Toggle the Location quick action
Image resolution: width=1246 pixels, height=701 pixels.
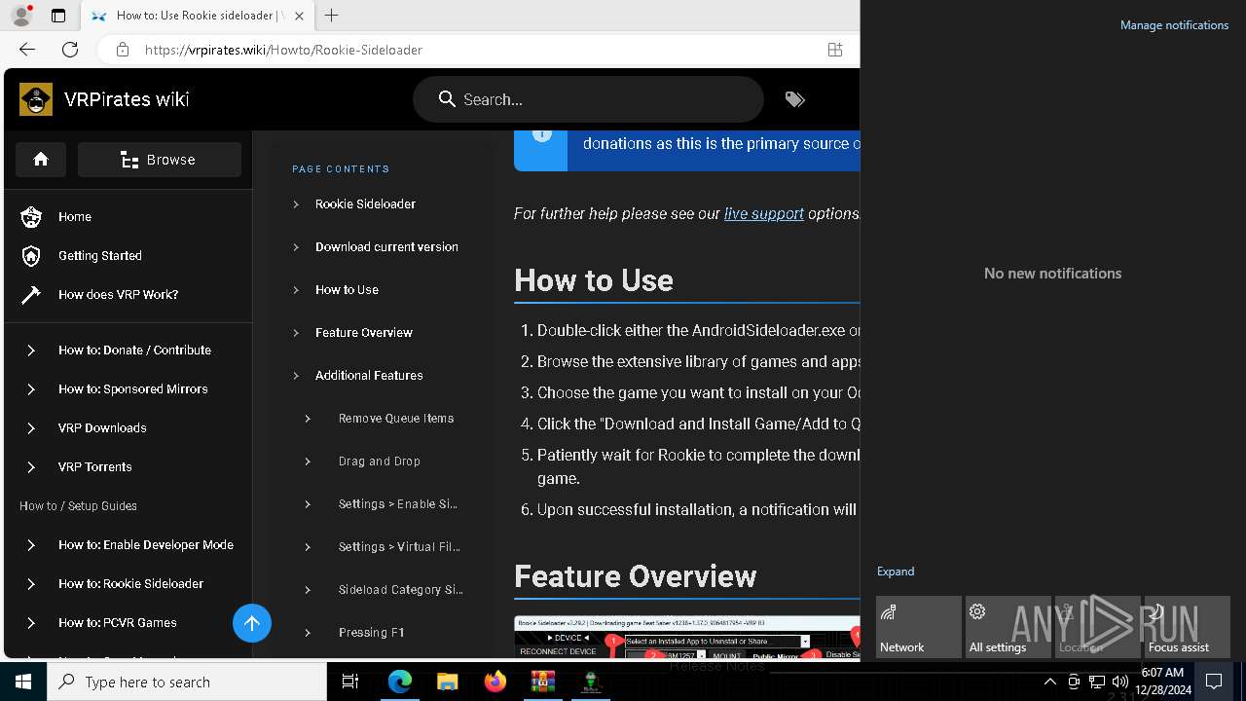[x=1097, y=627]
